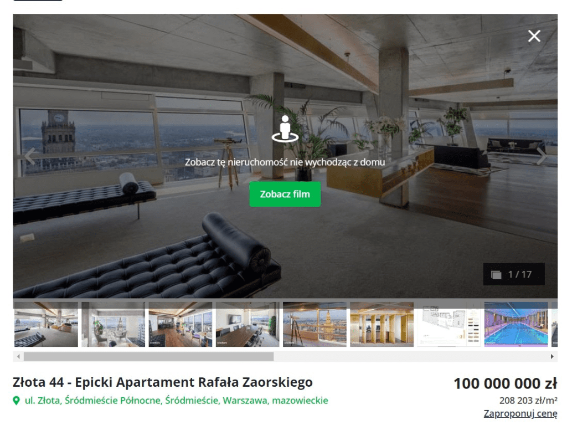Select the second thumbnail with armchair view
Viewport: 567px width, 425px height.
point(113,324)
